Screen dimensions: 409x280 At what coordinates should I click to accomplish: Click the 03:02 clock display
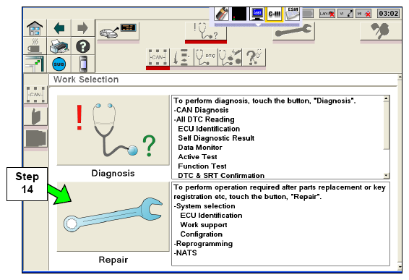pos(389,13)
